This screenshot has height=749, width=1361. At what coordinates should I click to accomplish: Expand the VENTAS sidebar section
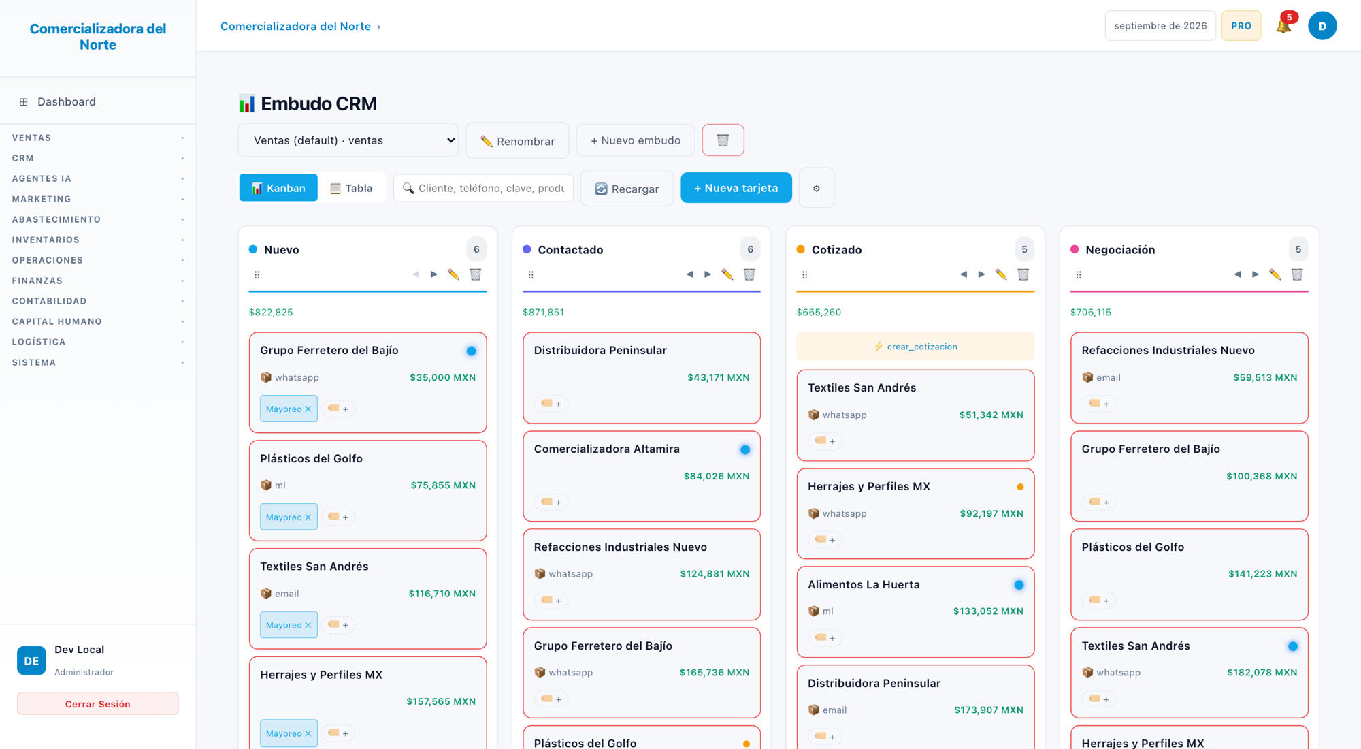click(x=98, y=138)
